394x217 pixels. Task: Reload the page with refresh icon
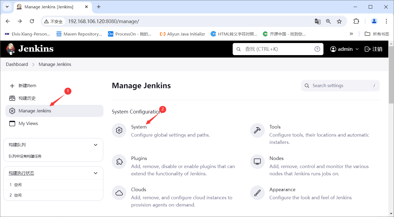click(x=32, y=21)
